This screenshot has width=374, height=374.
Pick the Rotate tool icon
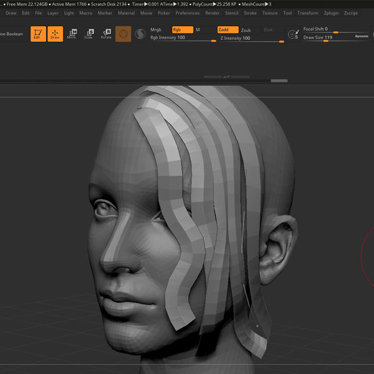tap(106, 34)
